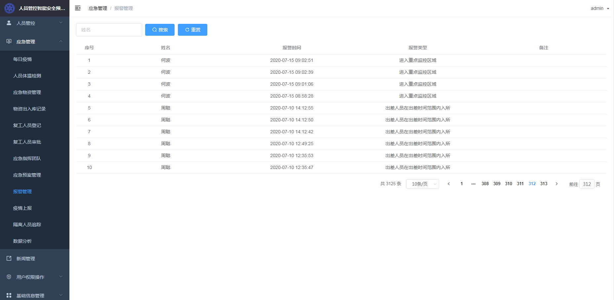
Task: Focus the 姓名 search input field
Action: (109, 30)
